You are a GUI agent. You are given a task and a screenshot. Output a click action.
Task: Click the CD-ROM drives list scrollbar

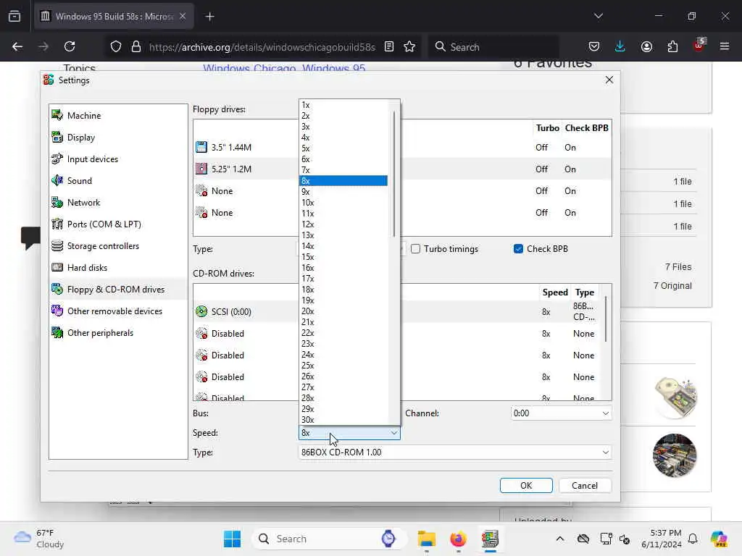[606, 319]
